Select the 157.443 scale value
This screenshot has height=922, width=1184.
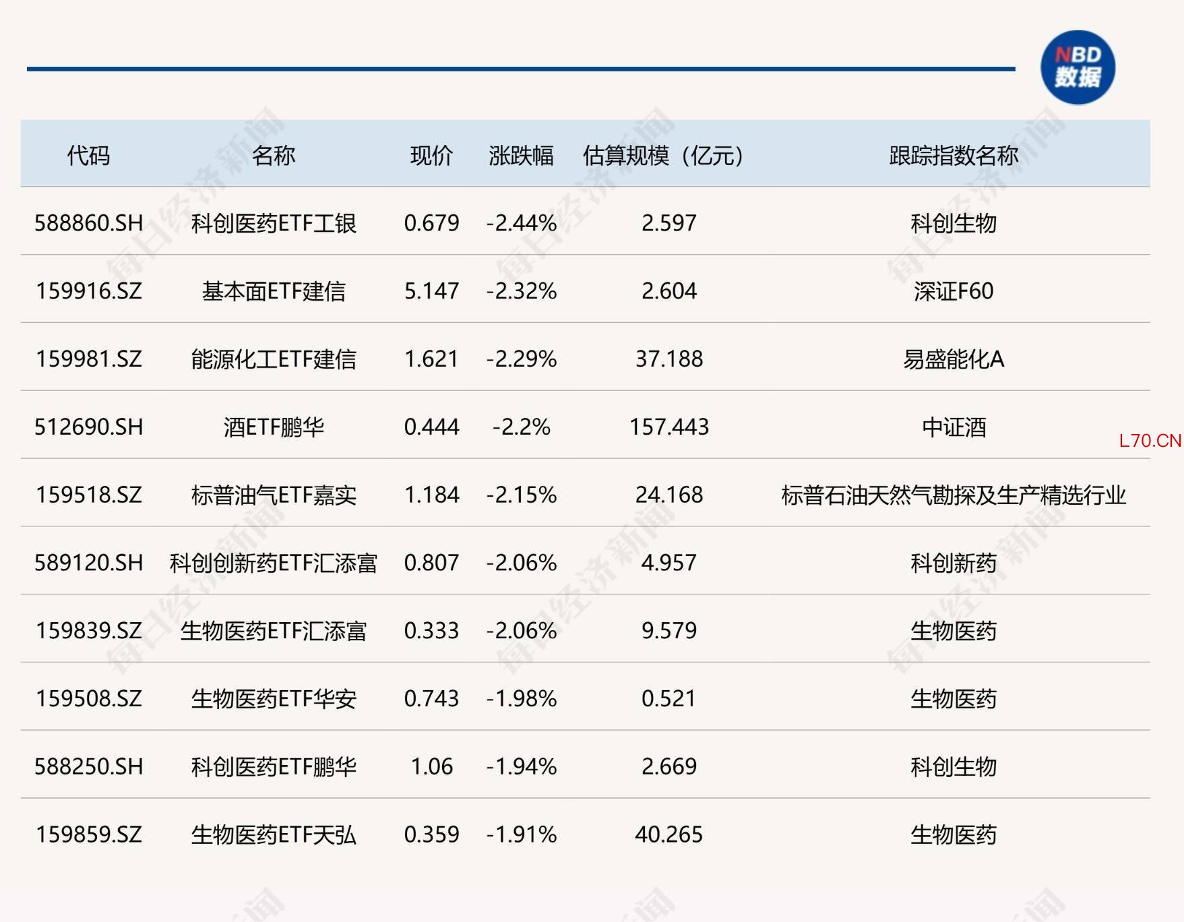coord(669,427)
